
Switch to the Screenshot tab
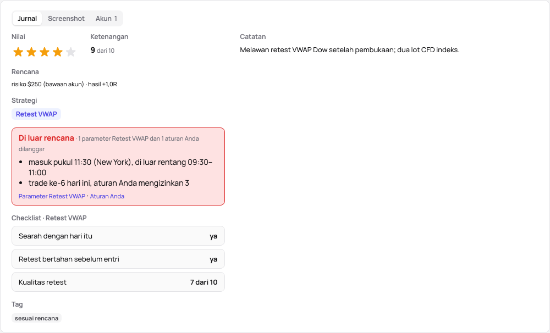[67, 19]
